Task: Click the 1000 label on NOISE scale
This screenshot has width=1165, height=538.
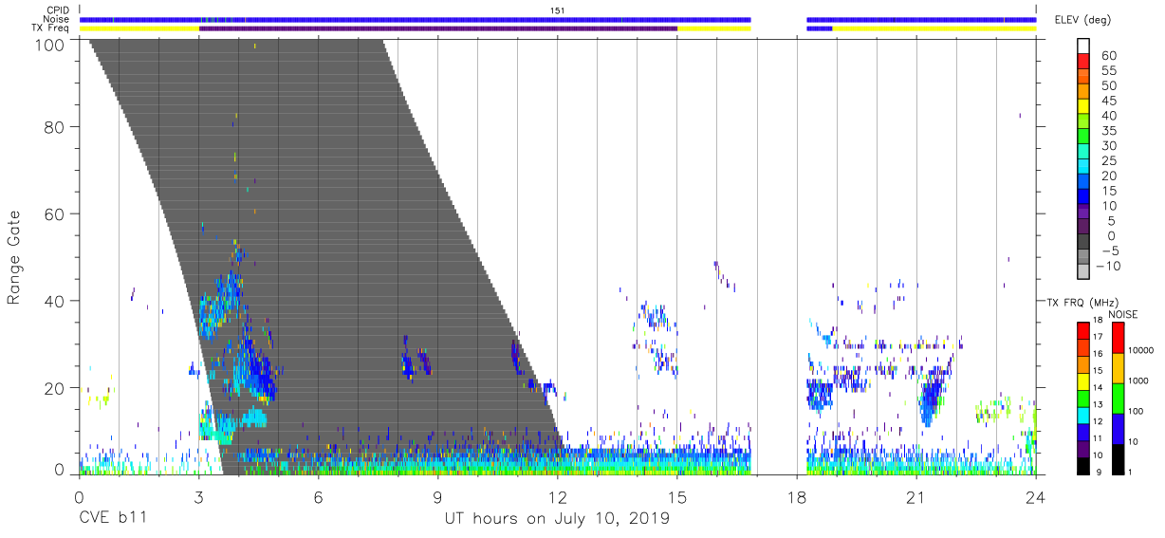Action: 1137,380
